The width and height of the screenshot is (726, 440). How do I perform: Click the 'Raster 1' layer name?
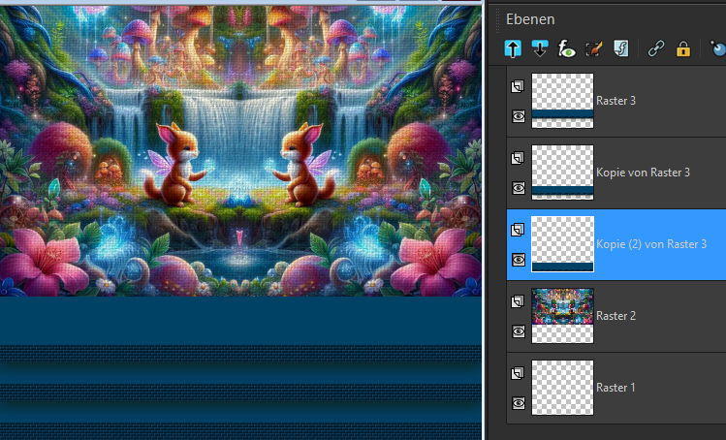[x=616, y=388]
